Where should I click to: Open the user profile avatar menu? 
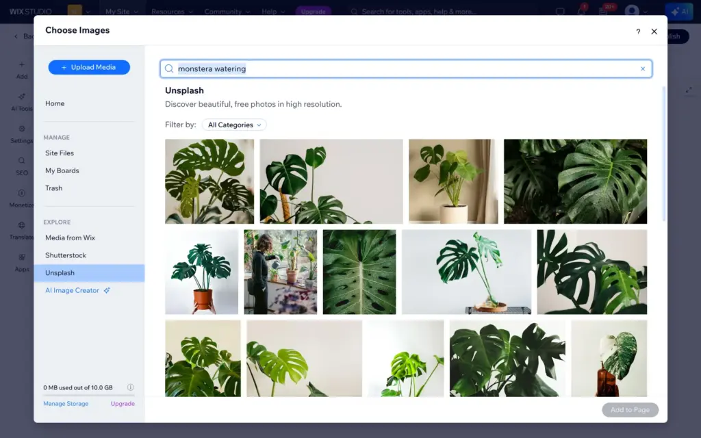632,11
